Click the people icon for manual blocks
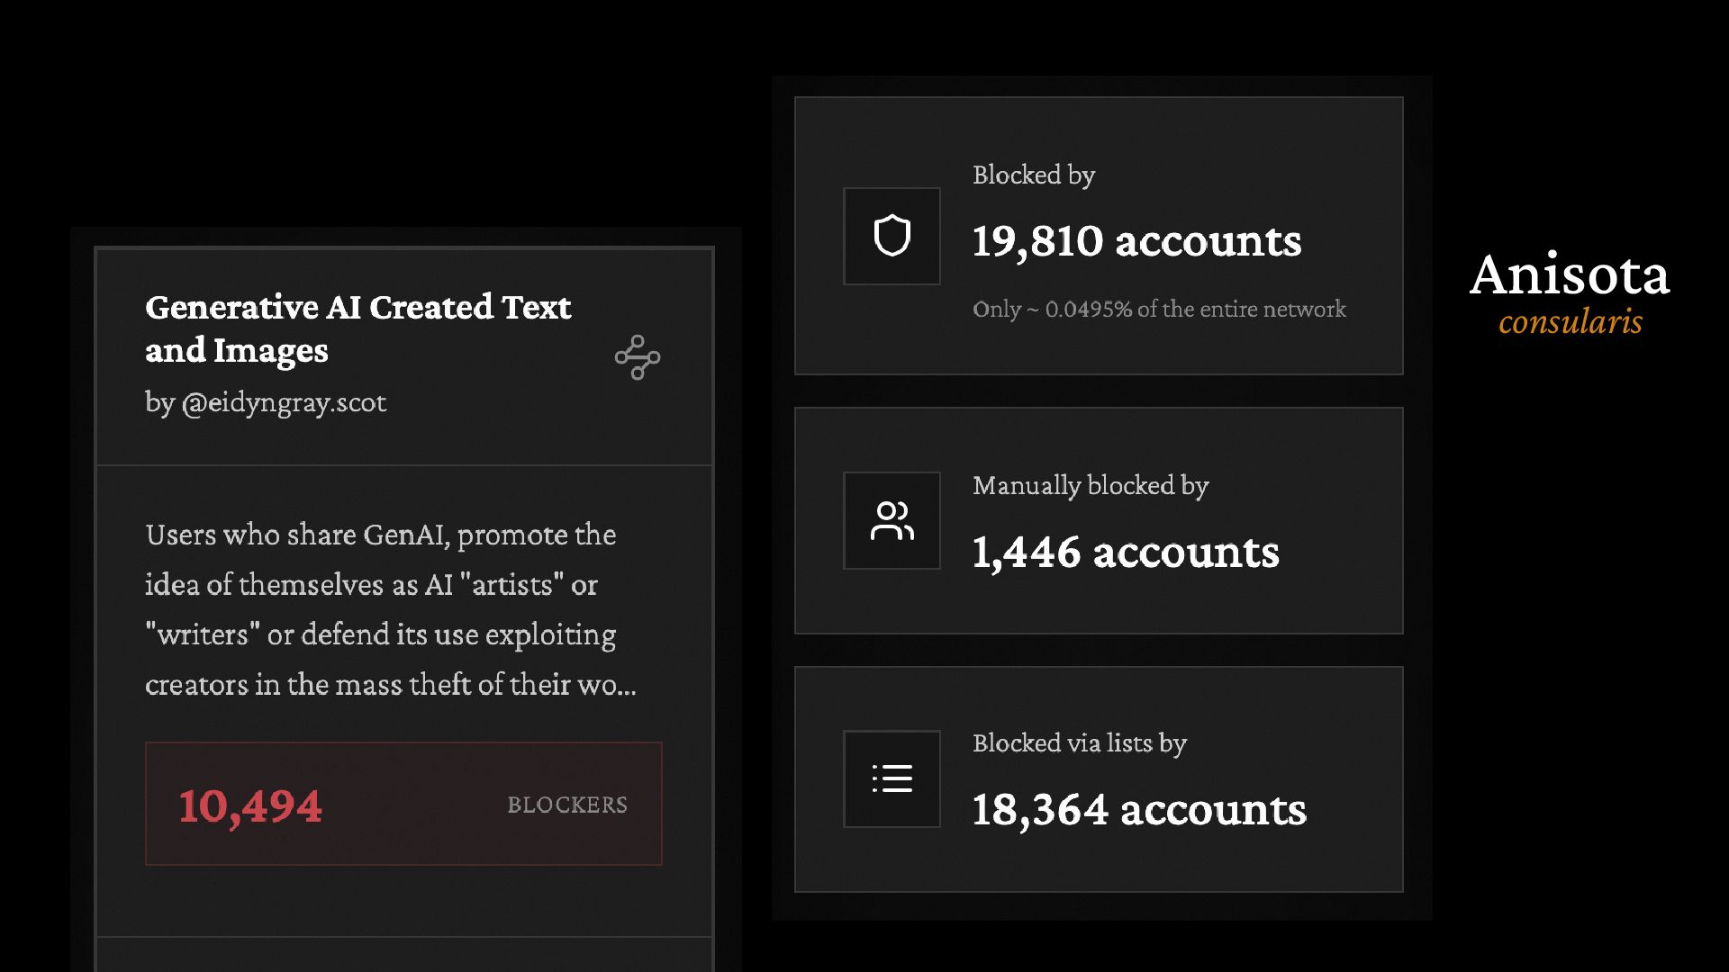Screen dimensions: 1729x972 [892, 520]
